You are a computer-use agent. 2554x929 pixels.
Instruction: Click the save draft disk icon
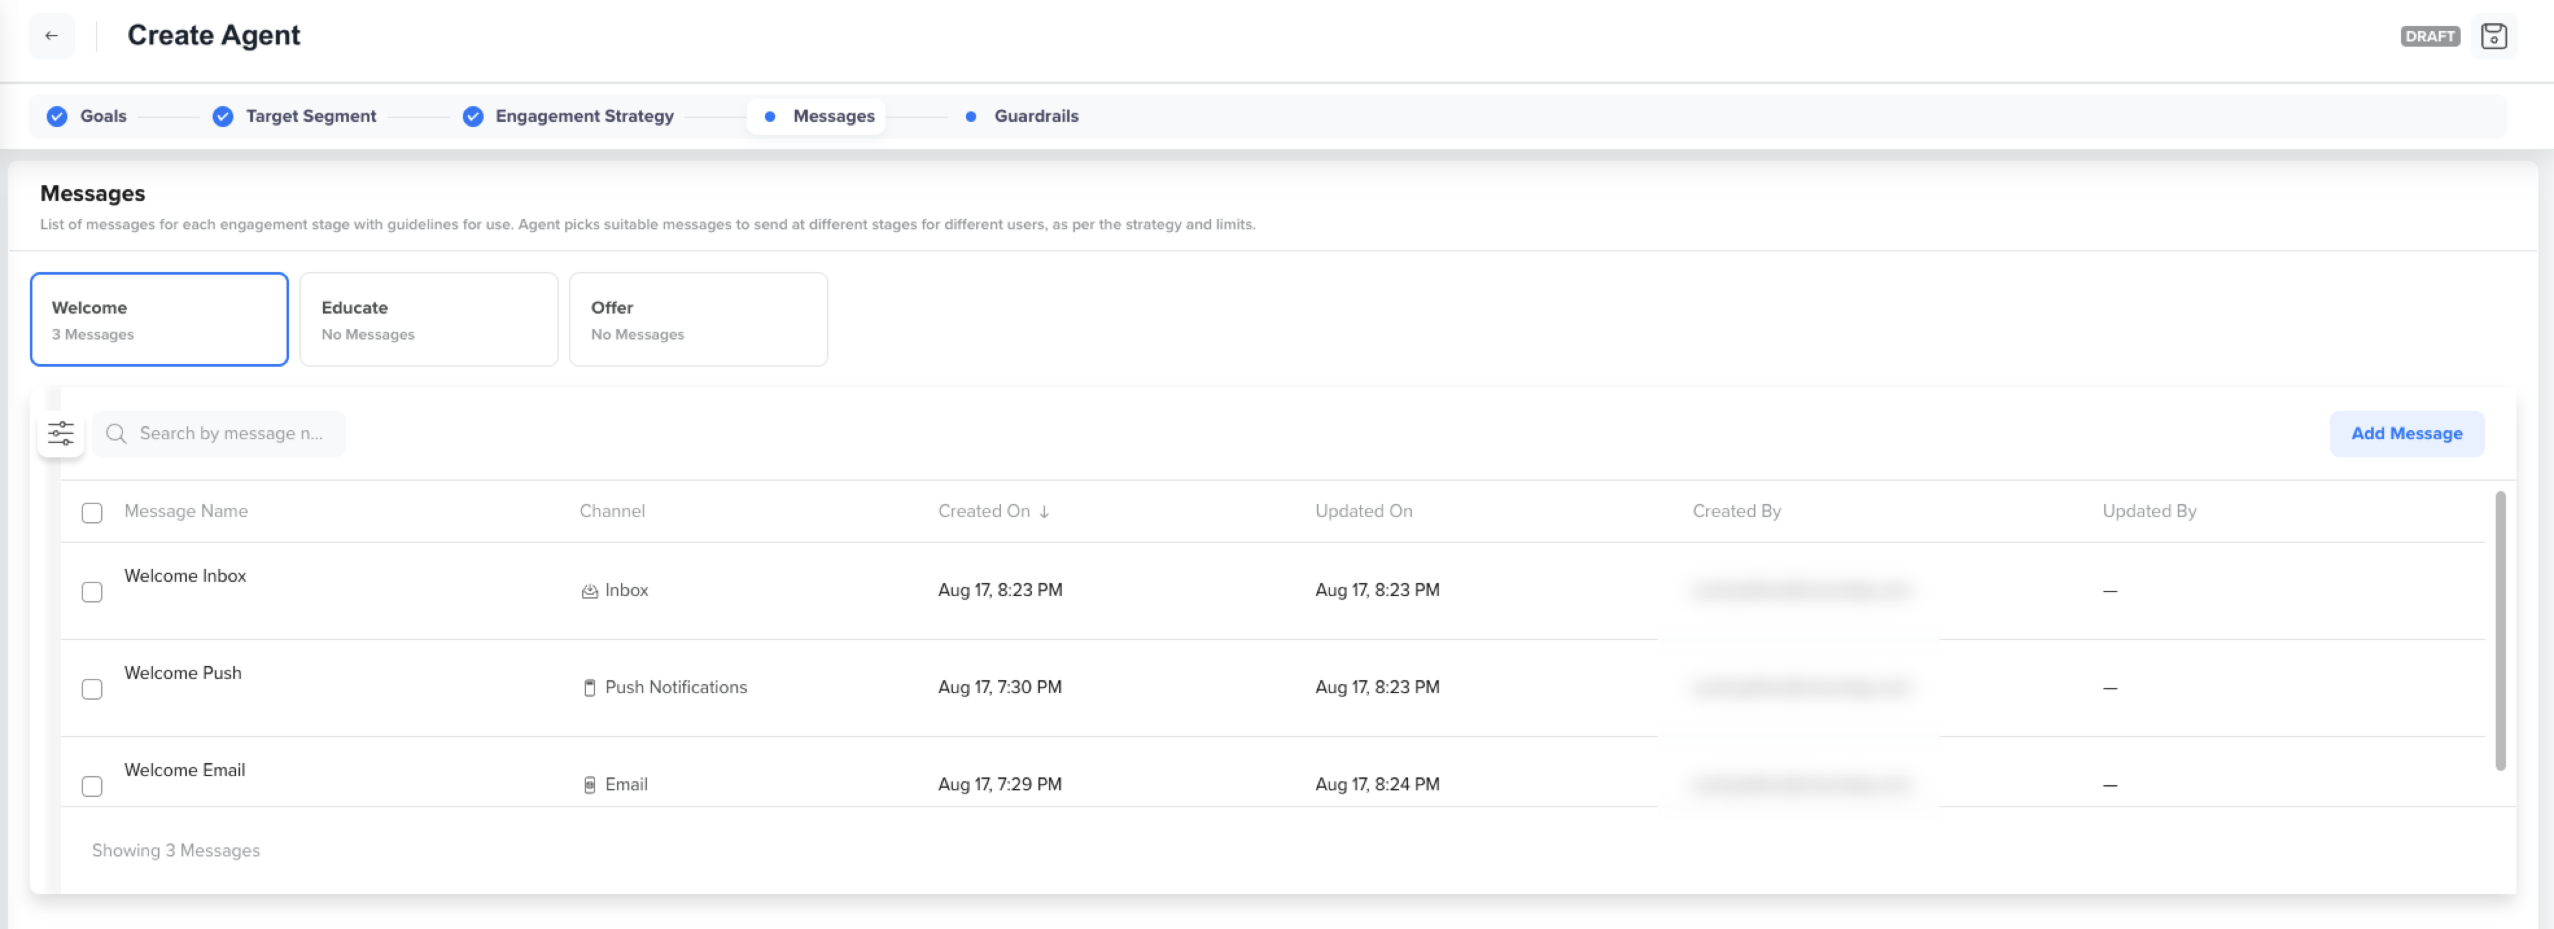2494,37
